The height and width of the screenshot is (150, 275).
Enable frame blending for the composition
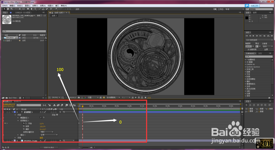tap(58, 105)
